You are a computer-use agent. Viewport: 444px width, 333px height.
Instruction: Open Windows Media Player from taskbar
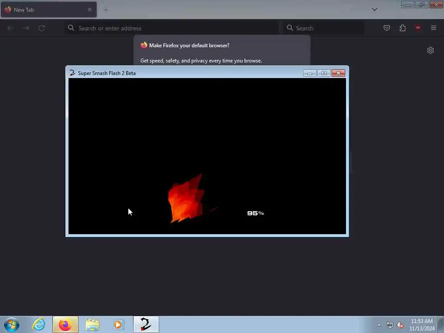[118, 324]
